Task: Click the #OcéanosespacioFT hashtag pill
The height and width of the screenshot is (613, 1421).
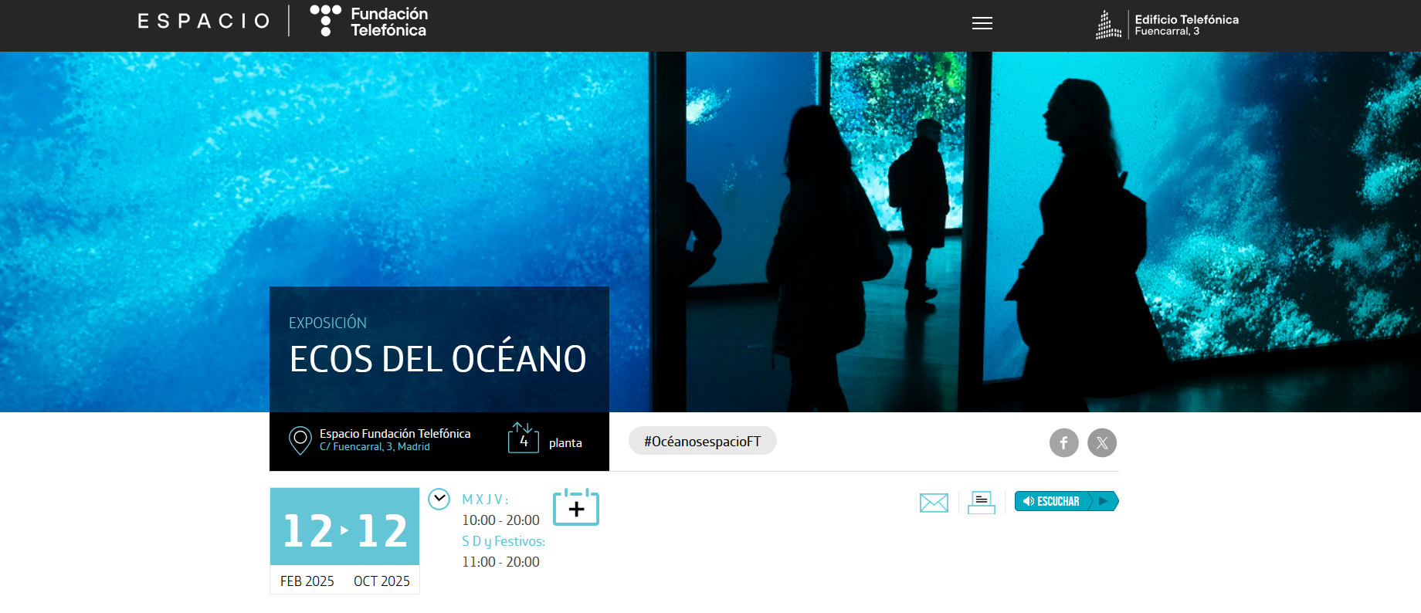Action: 702,441
